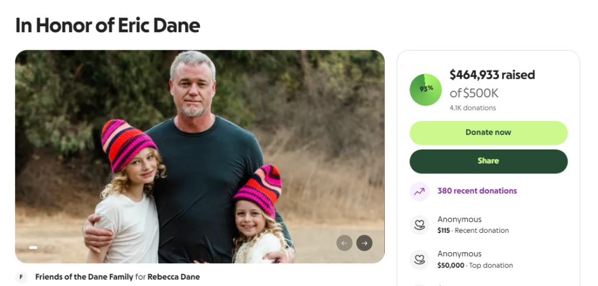Click the heart-hand icon beside $50,000 donation
Image resolution: width=598 pixels, height=286 pixels.
pyautogui.click(x=419, y=259)
